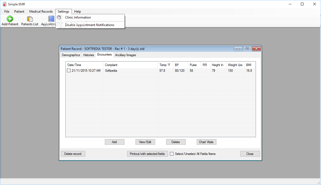Click the Pulse column header
321x185 pixels.
click(x=194, y=65)
